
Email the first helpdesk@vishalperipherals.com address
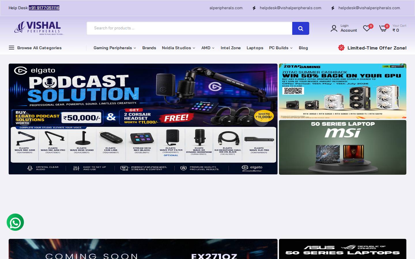tap(291, 8)
